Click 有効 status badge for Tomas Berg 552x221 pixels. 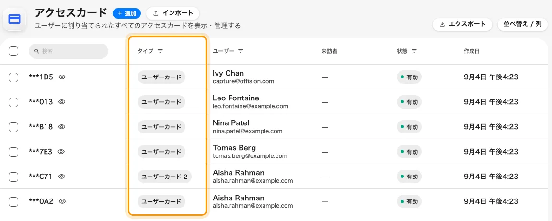tap(409, 152)
